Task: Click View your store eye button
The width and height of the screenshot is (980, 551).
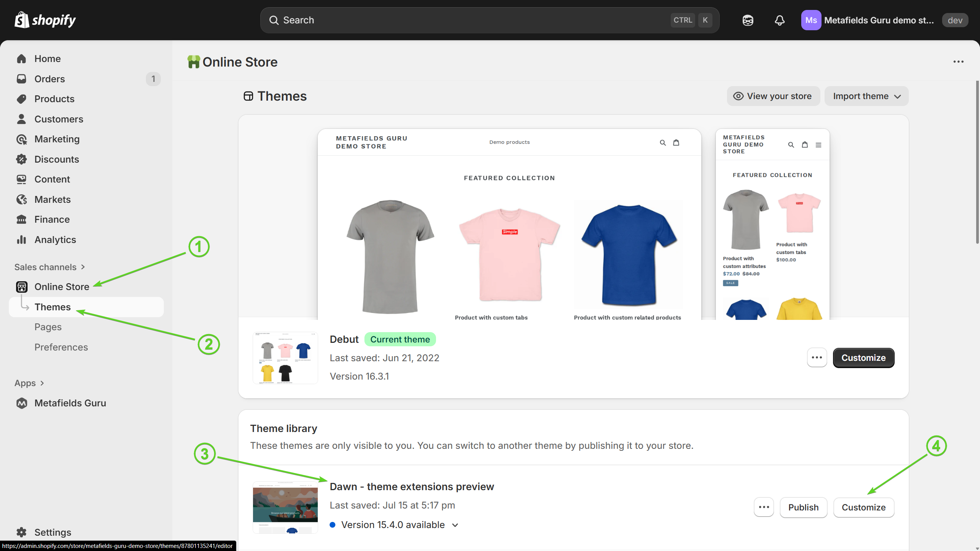Action: tap(773, 96)
